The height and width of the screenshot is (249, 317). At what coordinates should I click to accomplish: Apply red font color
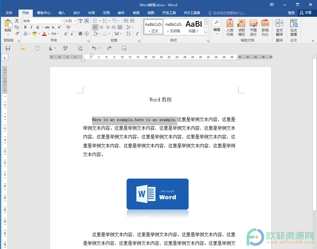coord(44,34)
